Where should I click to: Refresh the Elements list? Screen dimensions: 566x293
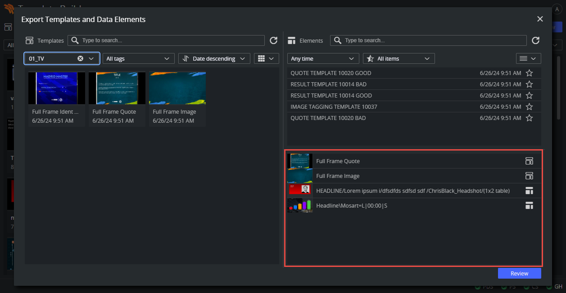coord(535,40)
